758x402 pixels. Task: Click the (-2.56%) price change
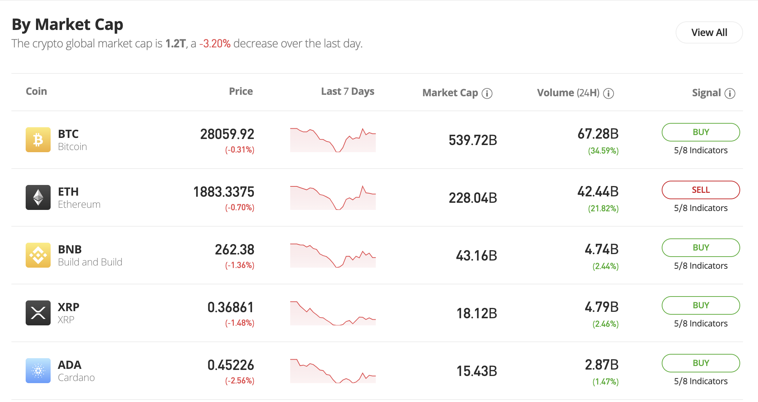coord(240,381)
